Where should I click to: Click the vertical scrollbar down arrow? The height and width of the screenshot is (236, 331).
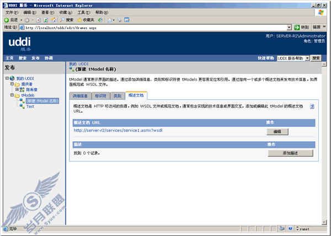[324, 222]
